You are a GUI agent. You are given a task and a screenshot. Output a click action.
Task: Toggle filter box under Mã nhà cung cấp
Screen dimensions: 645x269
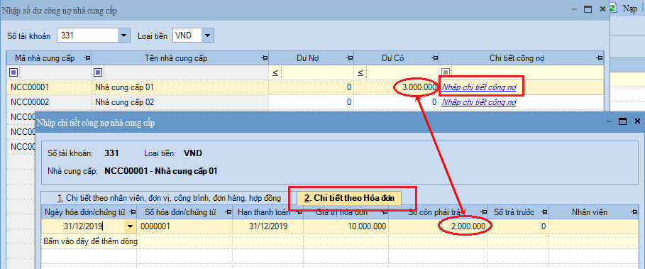(14, 73)
